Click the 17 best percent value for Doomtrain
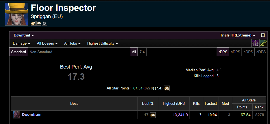Screen dimensions: 270x124 [x=146, y=115]
